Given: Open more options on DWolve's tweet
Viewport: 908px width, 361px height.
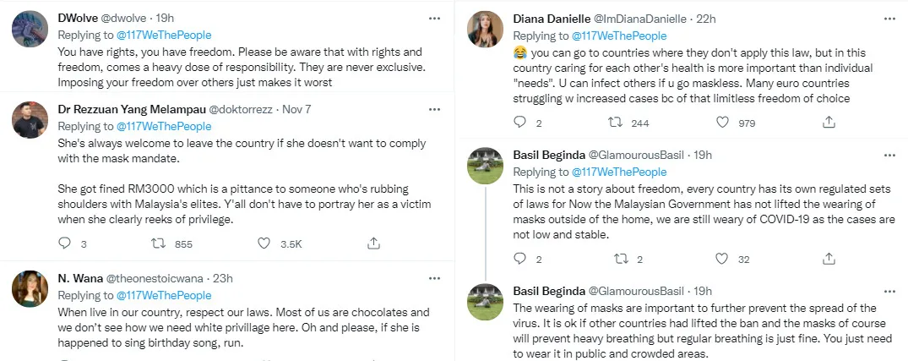Looking at the screenshot, I should (433, 18).
